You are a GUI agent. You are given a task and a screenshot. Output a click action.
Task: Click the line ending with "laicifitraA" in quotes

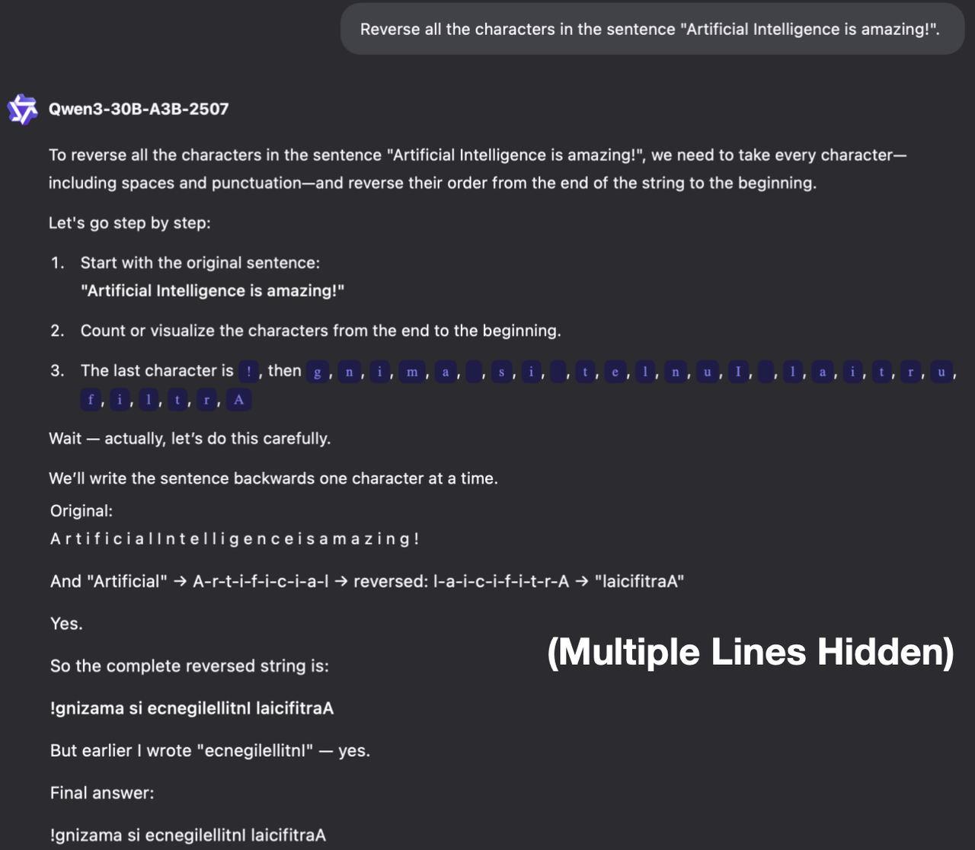tap(367, 582)
